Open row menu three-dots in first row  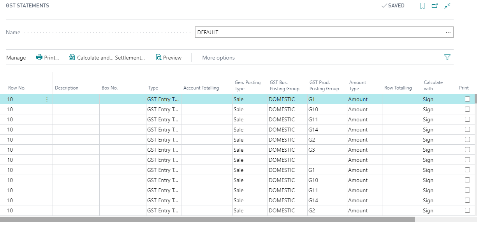pyautogui.click(x=47, y=100)
